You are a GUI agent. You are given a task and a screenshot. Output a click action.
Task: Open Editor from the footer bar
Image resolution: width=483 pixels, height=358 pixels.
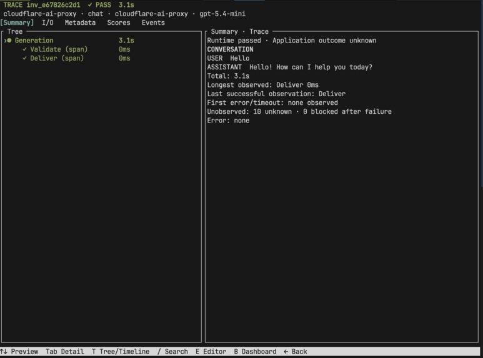(x=211, y=352)
